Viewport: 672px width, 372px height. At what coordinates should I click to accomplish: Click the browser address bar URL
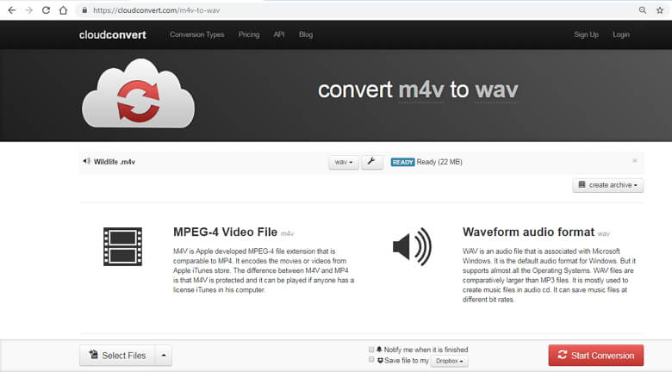(157, 10)
